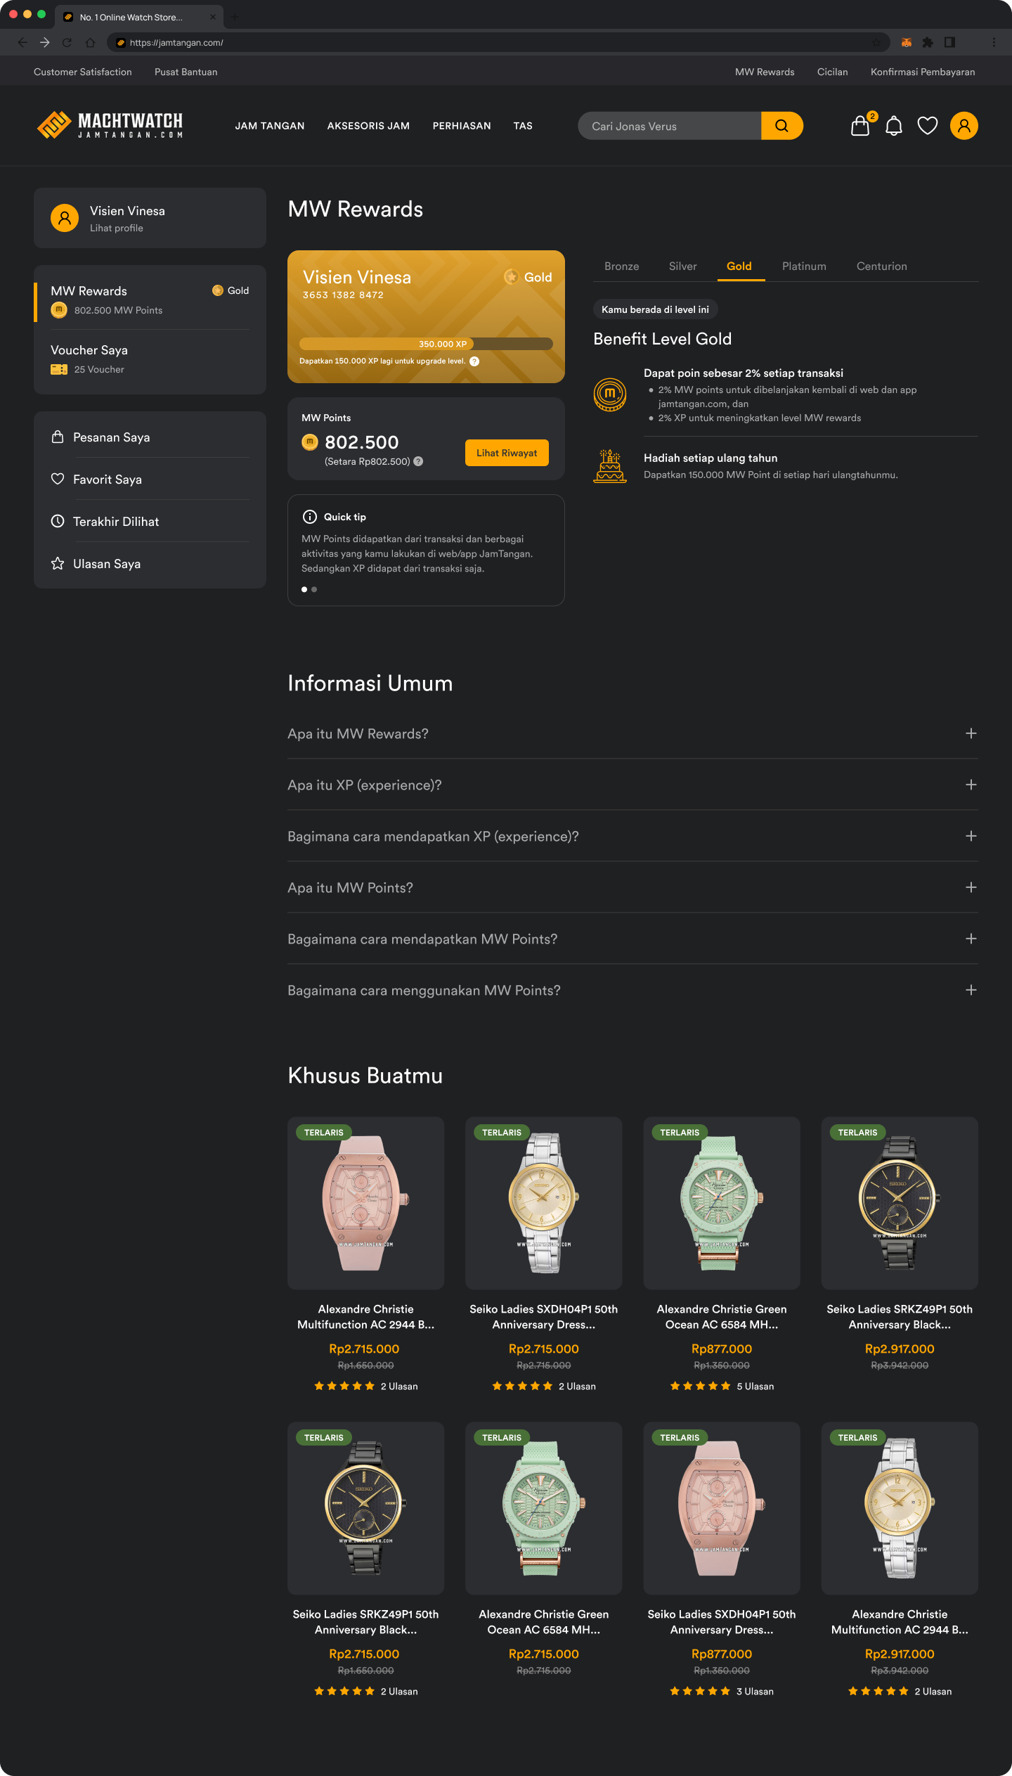Switch to the Platinum level tab
Image resolution: width=1012 pixels, height=1776 pixels.
point(804,266)
